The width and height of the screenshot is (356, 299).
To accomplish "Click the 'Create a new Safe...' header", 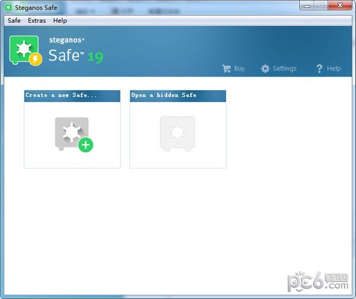I will coord(72,96).
